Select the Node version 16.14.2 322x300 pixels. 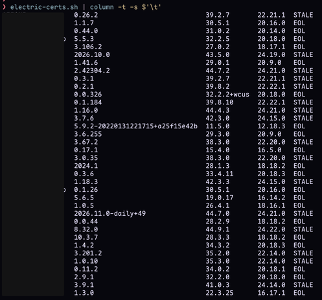271,198
